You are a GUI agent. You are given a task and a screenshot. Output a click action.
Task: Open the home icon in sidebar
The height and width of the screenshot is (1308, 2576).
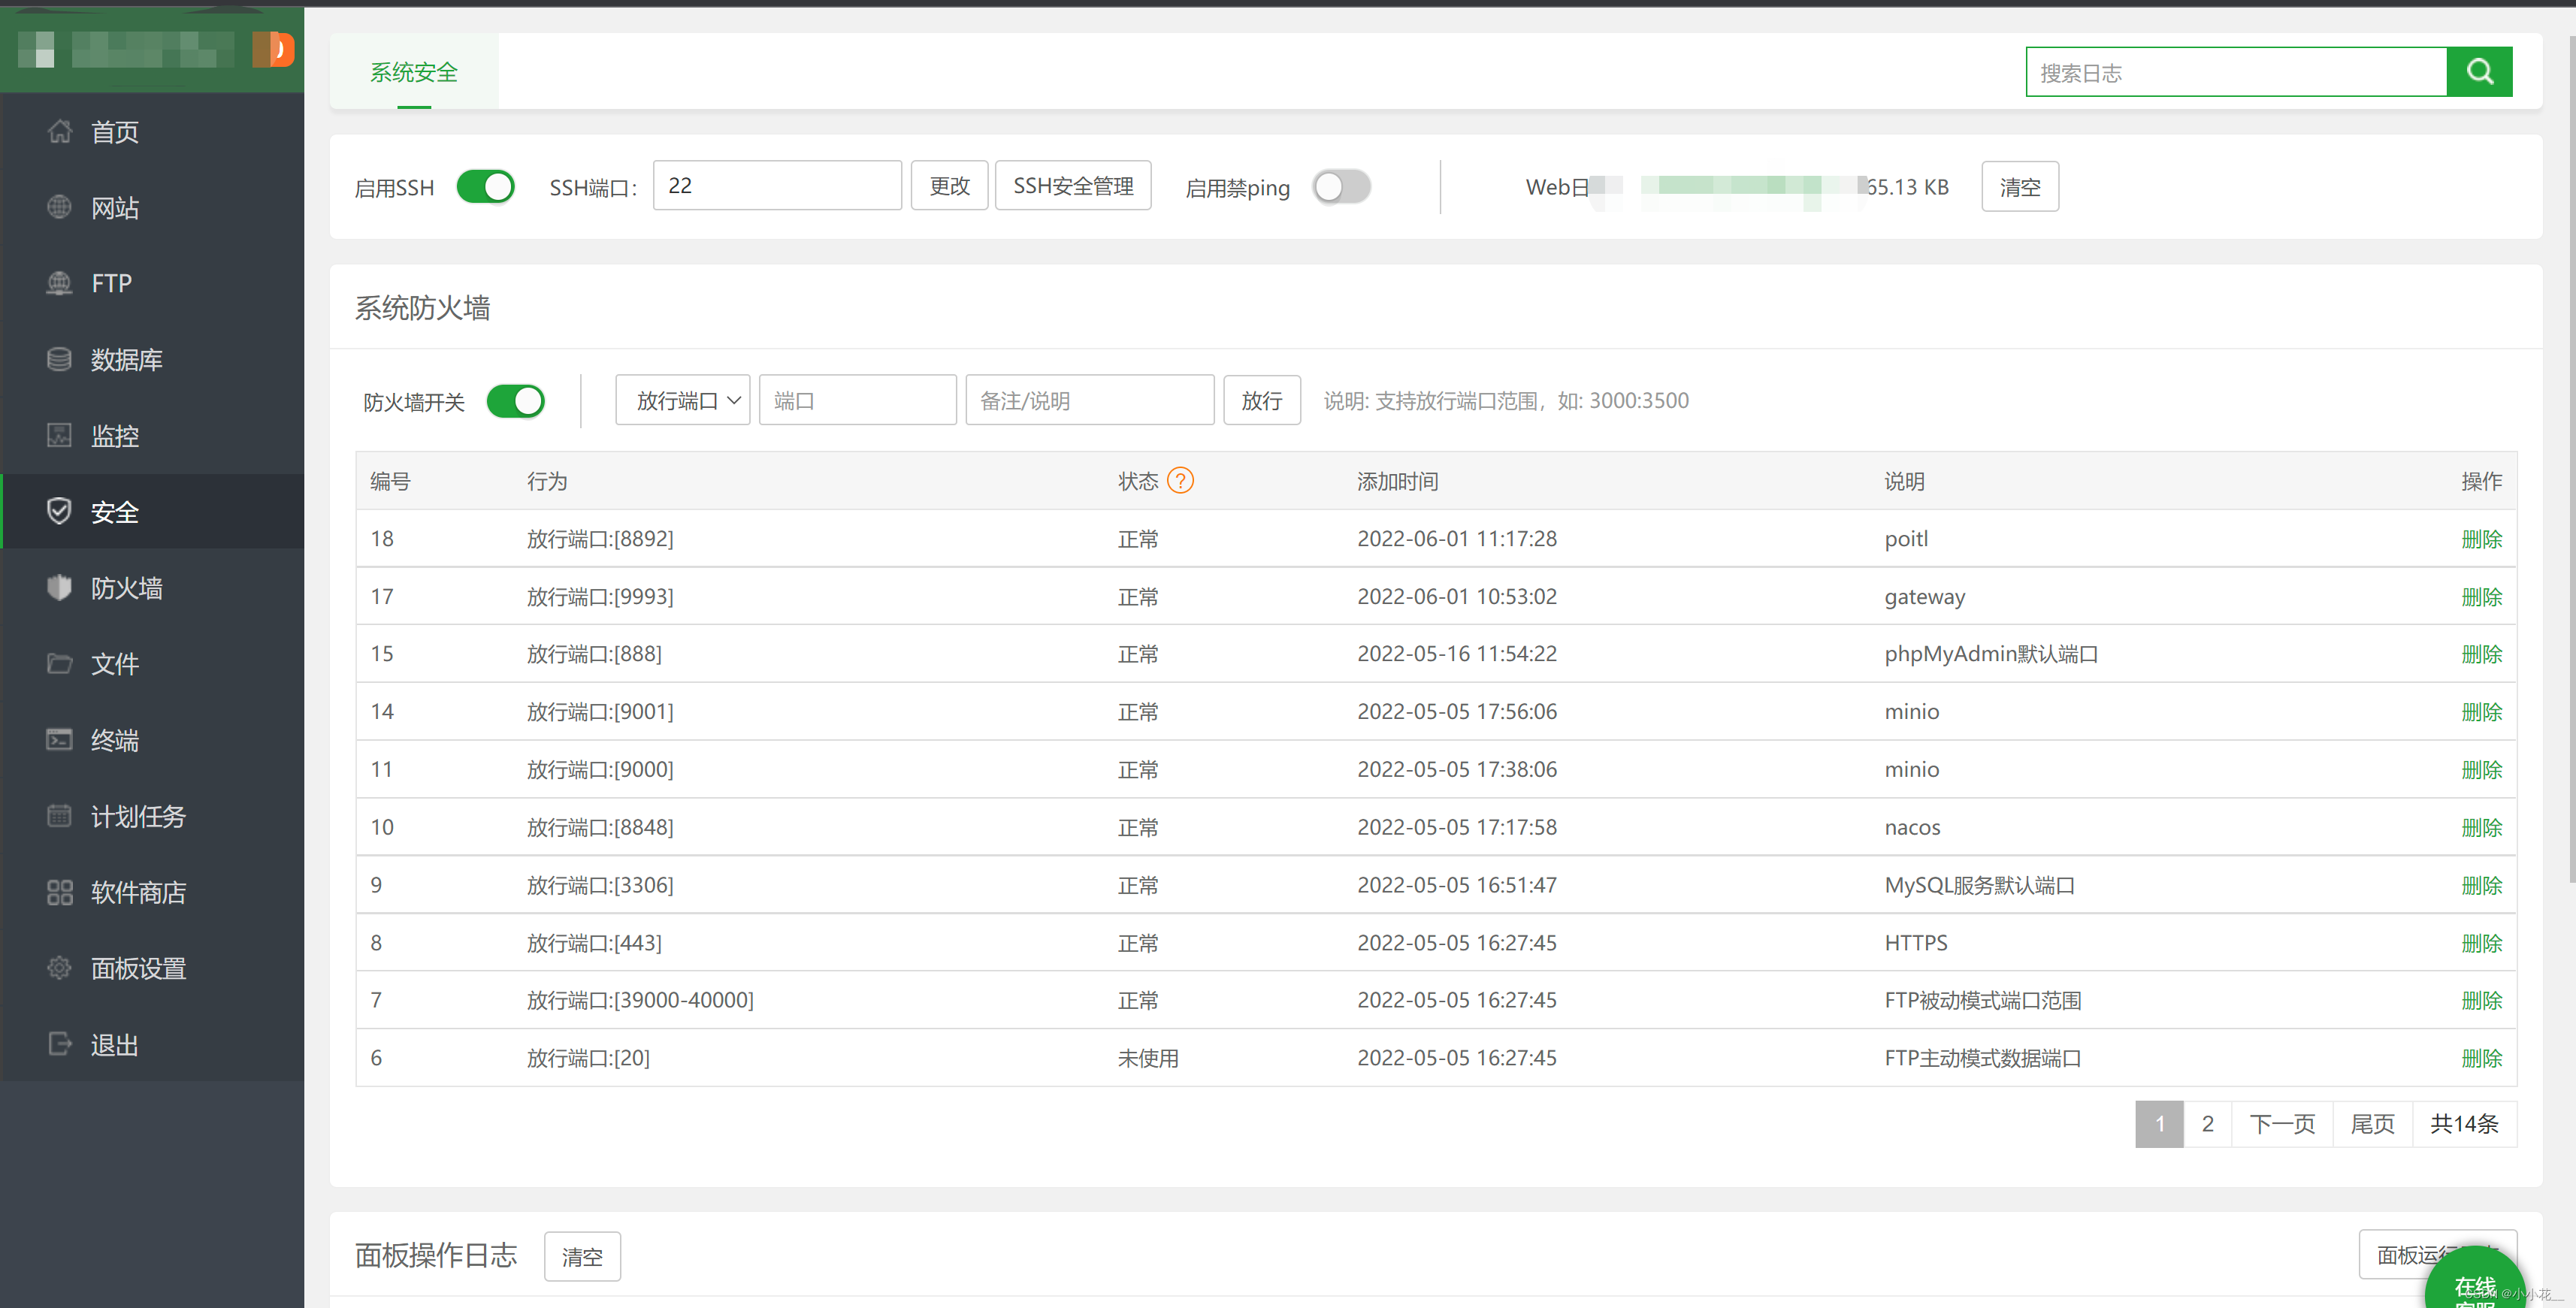click(60, 131)
